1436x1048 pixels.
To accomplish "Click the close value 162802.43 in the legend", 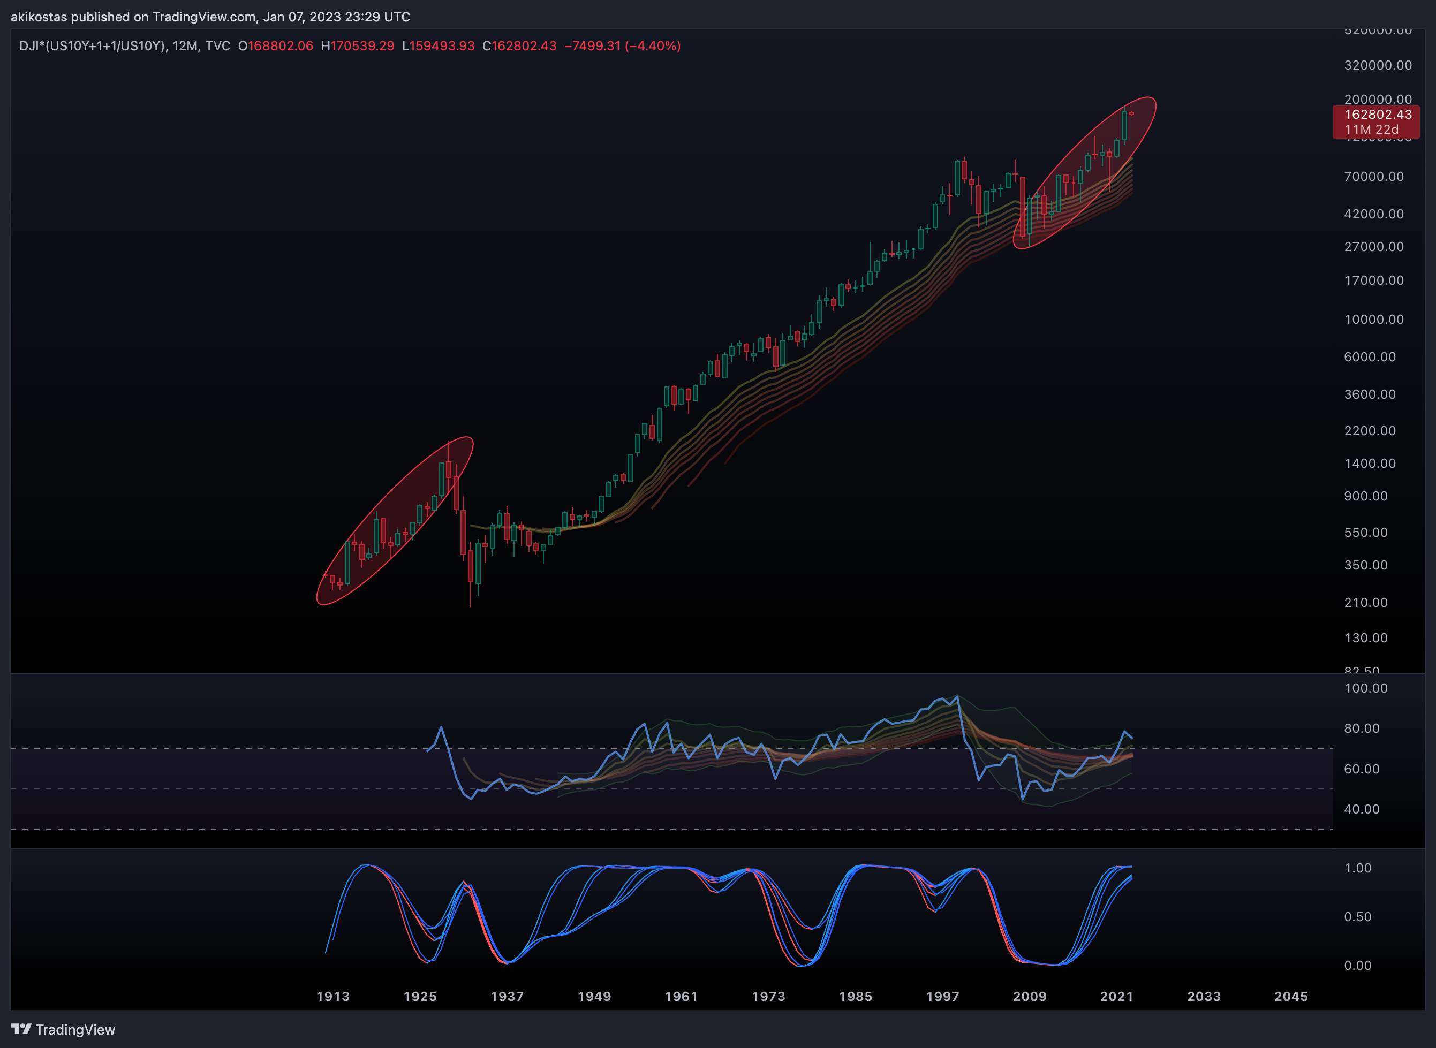I will (524, 45).
